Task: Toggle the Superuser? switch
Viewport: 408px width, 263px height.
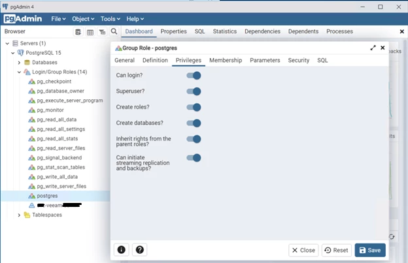Action: point(194,91)
